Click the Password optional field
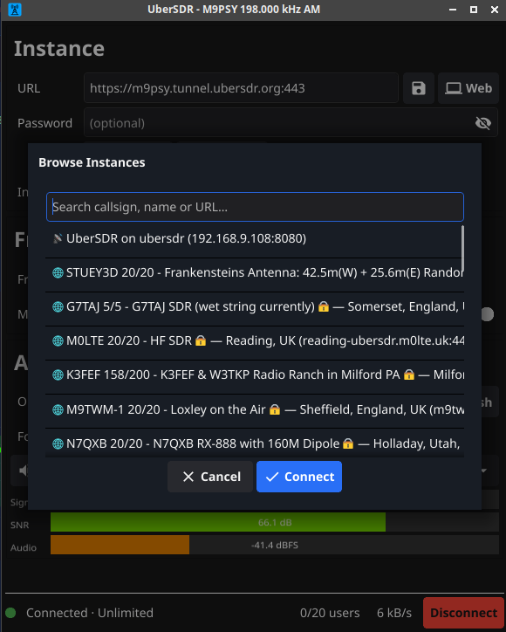 click(x=291, y=122)
